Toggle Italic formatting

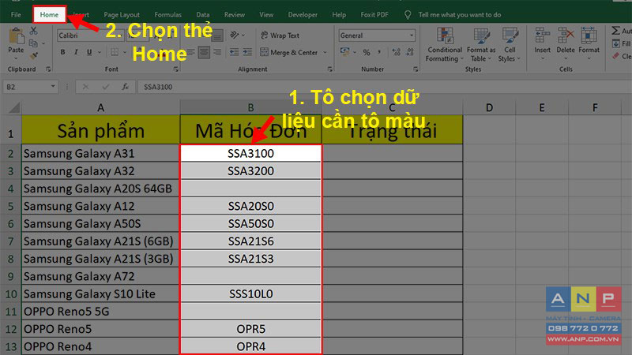tap(76, 52)
